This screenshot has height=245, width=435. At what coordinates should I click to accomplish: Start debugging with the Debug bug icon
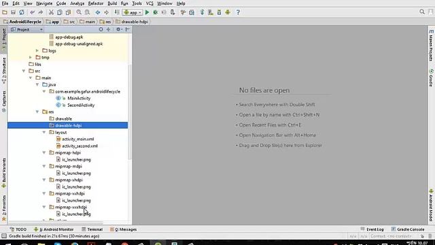tap(156, 12)
